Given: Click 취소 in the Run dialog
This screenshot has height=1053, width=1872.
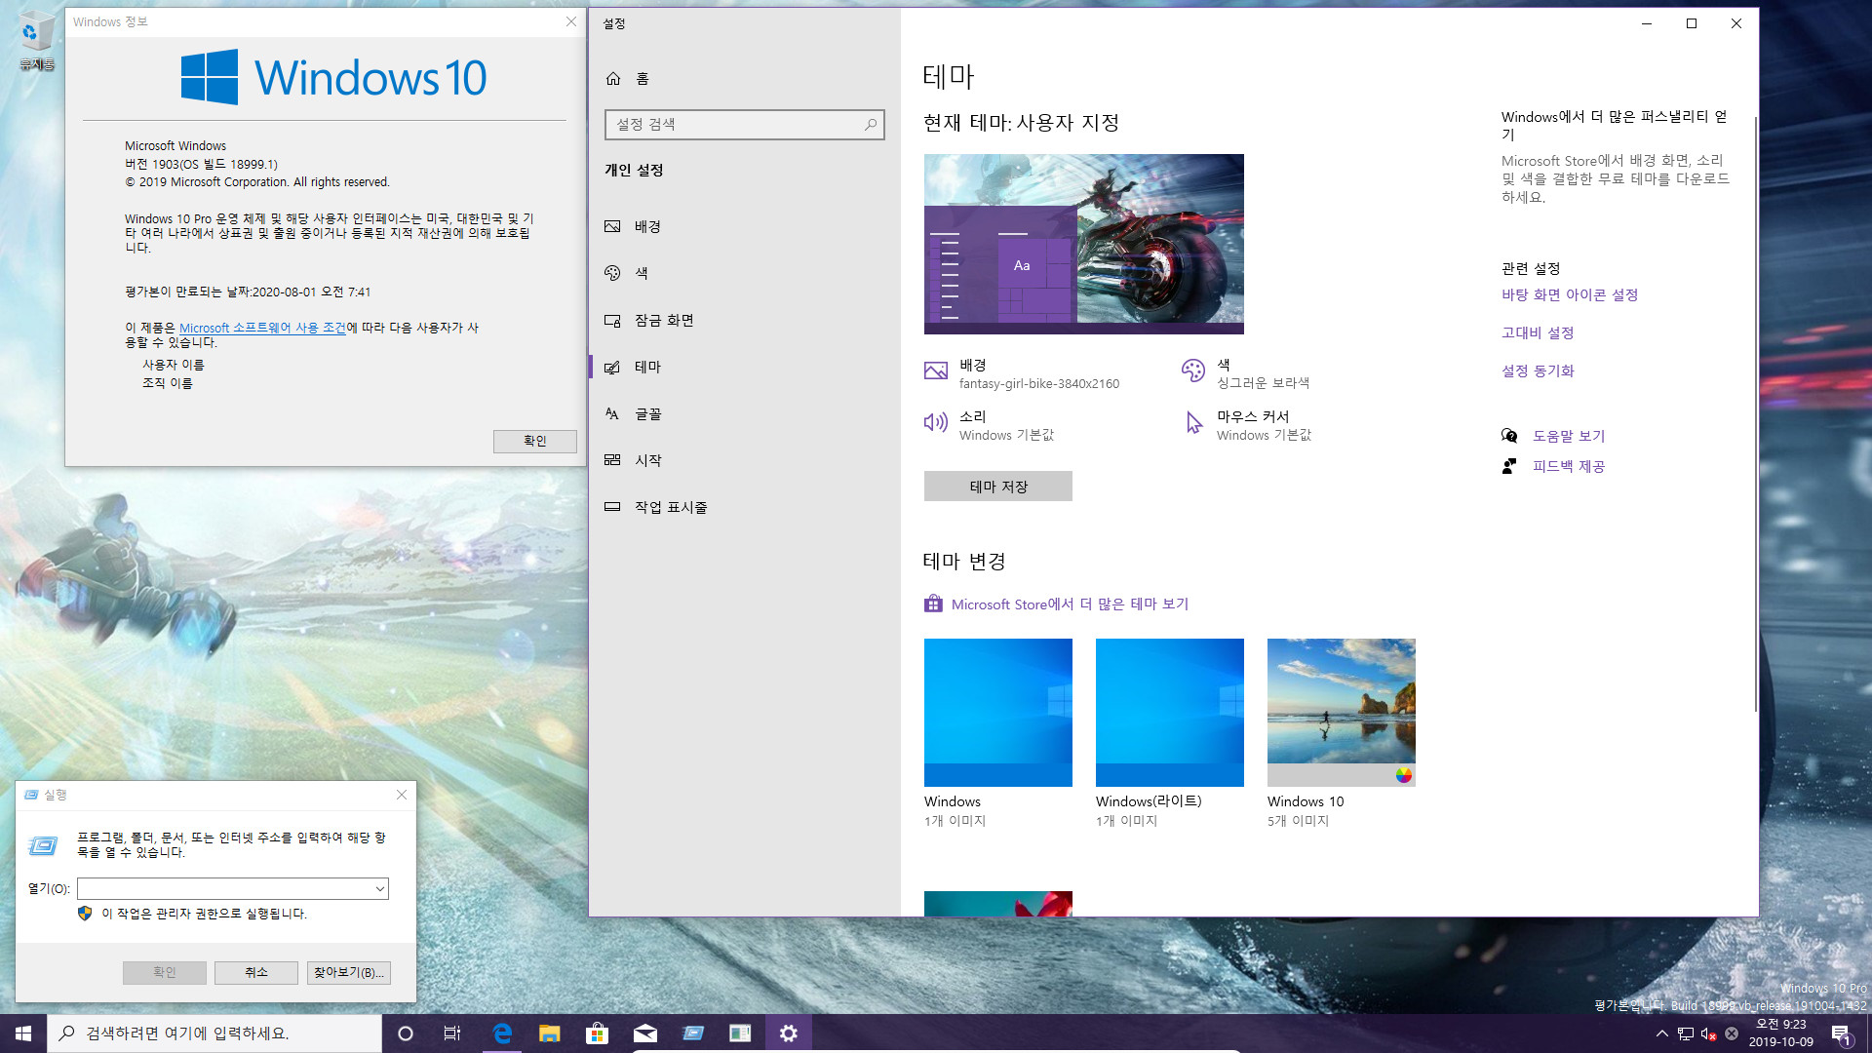Looking at the screenshot, I should 256,972.
